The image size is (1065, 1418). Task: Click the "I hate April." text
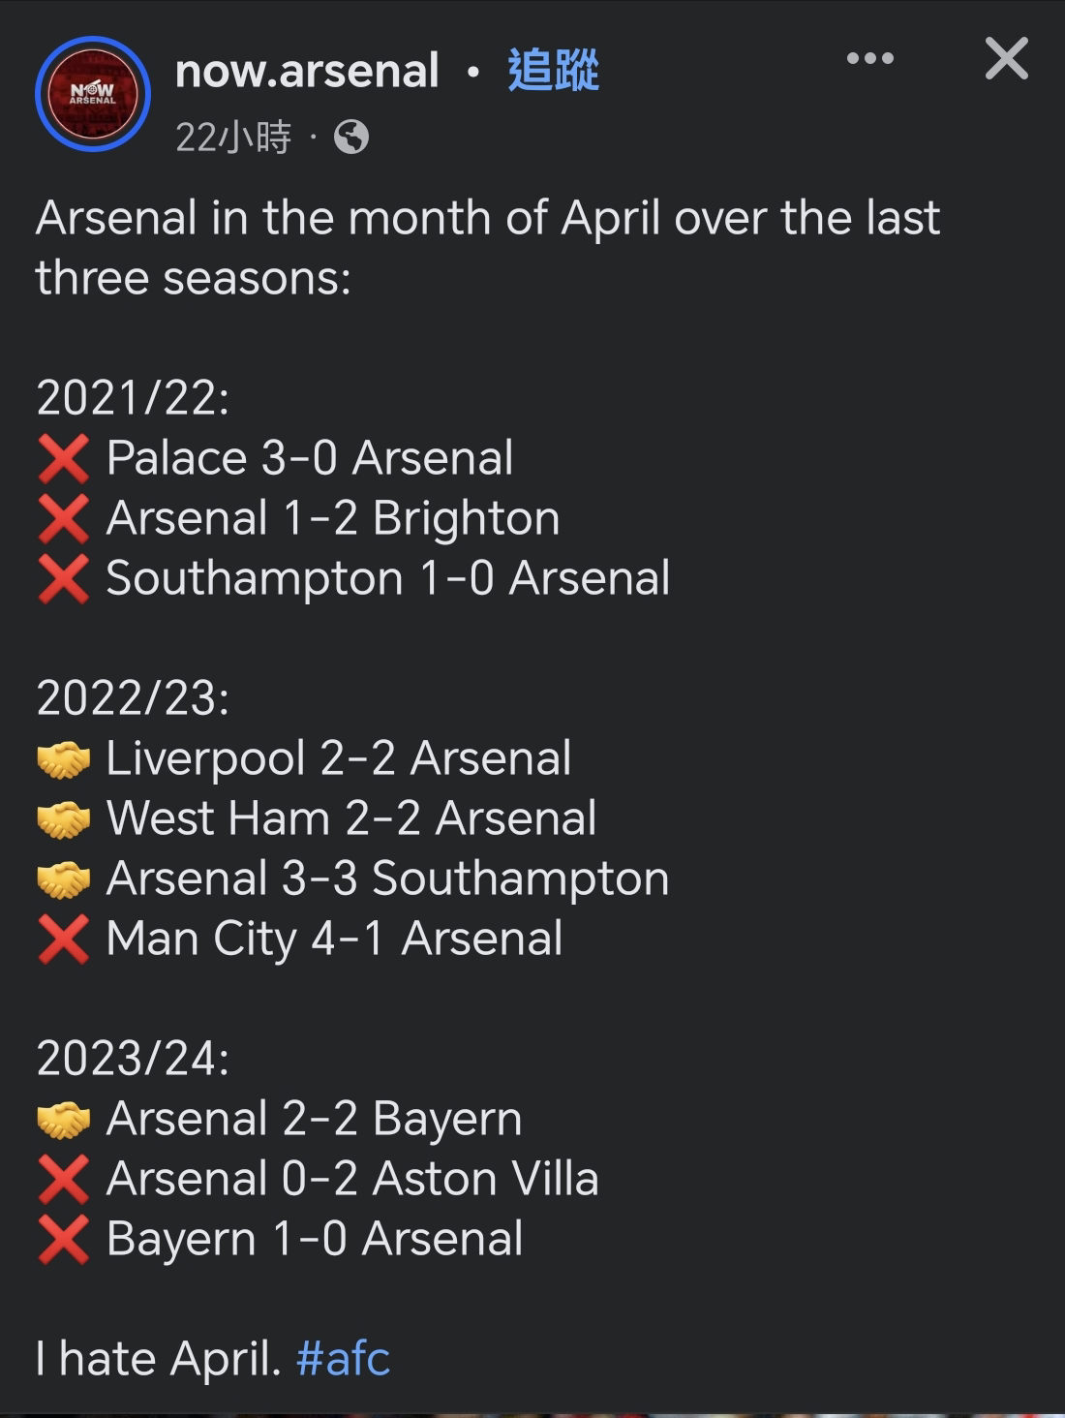[159, 1358]
